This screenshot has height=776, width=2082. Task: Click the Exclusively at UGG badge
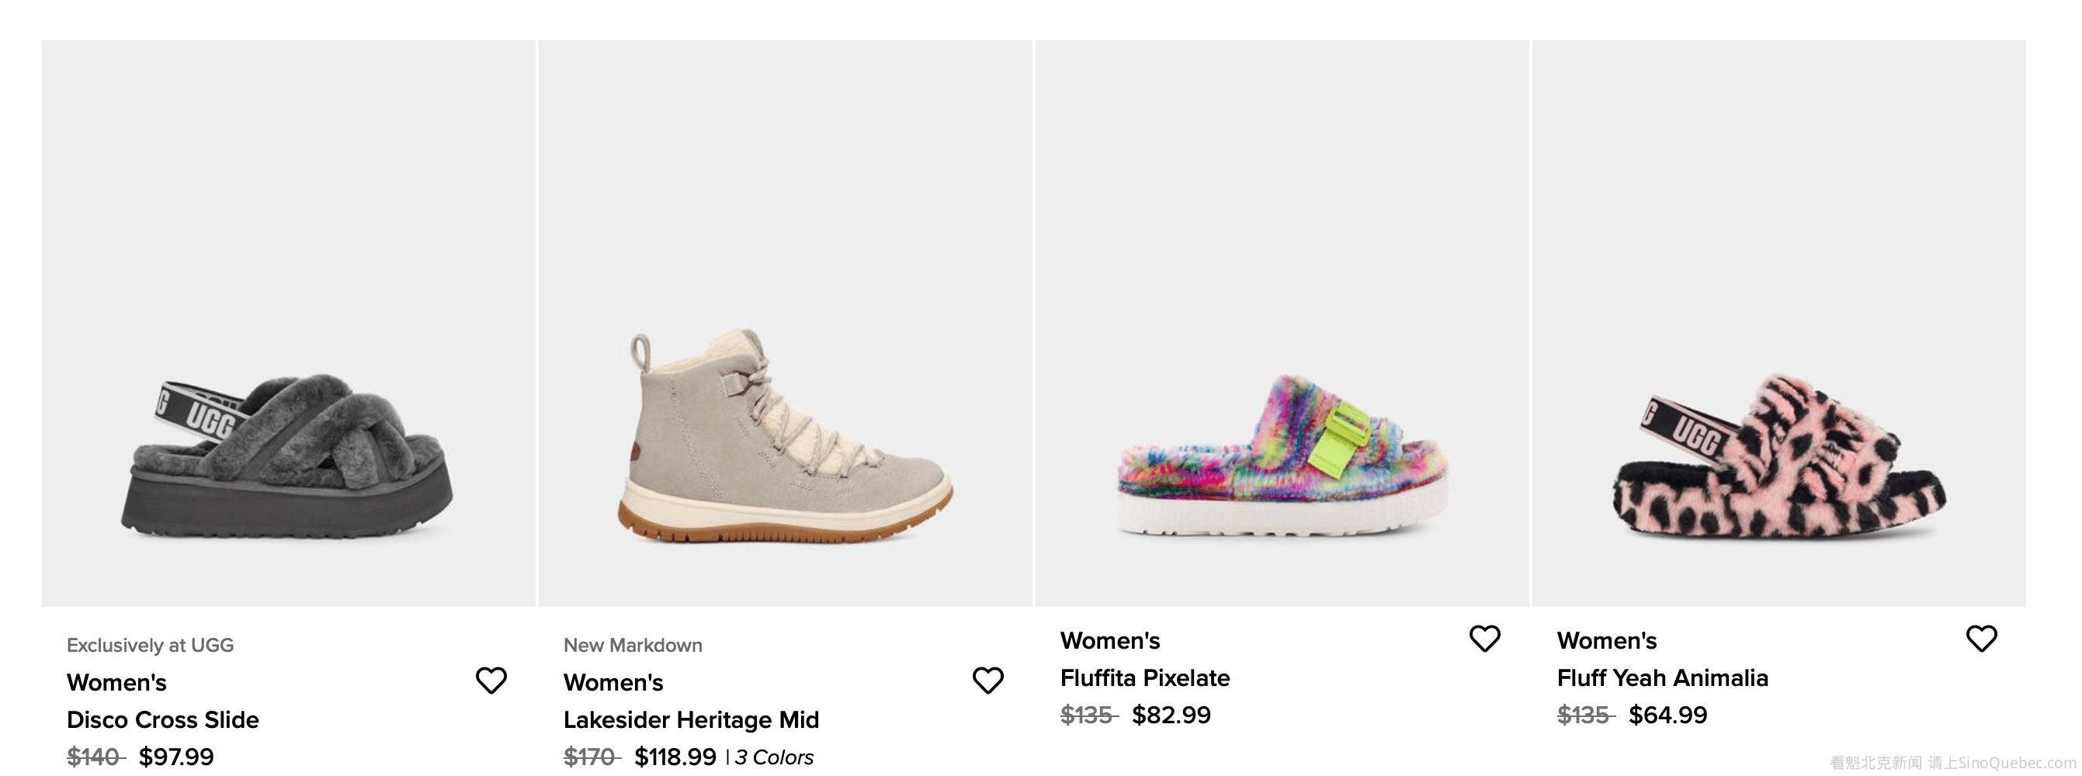click(151, 645)
